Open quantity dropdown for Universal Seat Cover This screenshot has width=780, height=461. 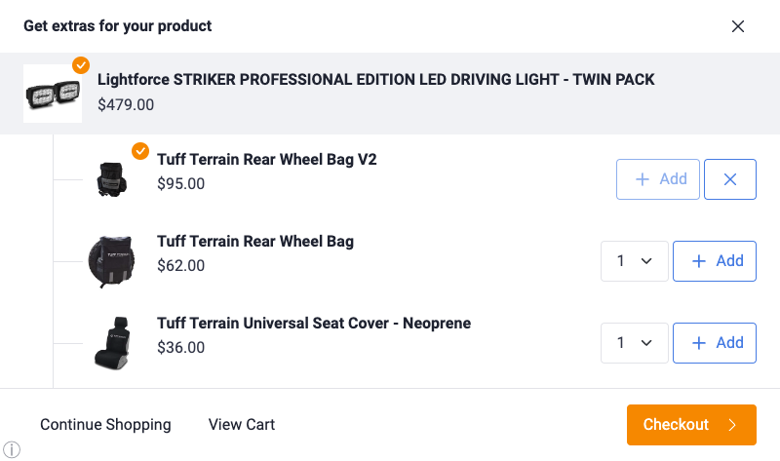coord(634,343)
